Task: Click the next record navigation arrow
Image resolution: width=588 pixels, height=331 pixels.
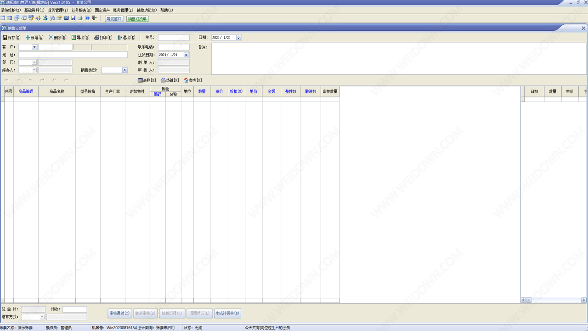Action: pos(30,80)
